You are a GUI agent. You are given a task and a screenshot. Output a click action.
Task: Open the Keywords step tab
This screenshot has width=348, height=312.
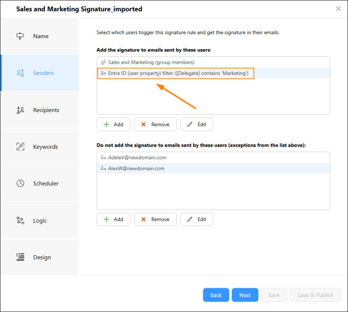(x=40, y=147)
